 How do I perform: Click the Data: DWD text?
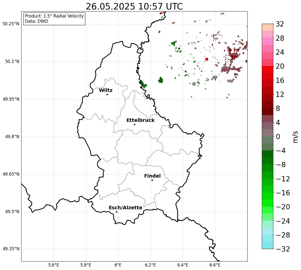(x=36, y=21)
